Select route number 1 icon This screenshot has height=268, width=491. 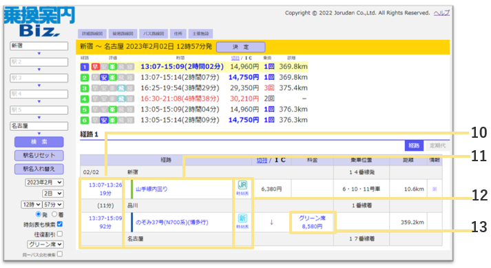point(85,67)
